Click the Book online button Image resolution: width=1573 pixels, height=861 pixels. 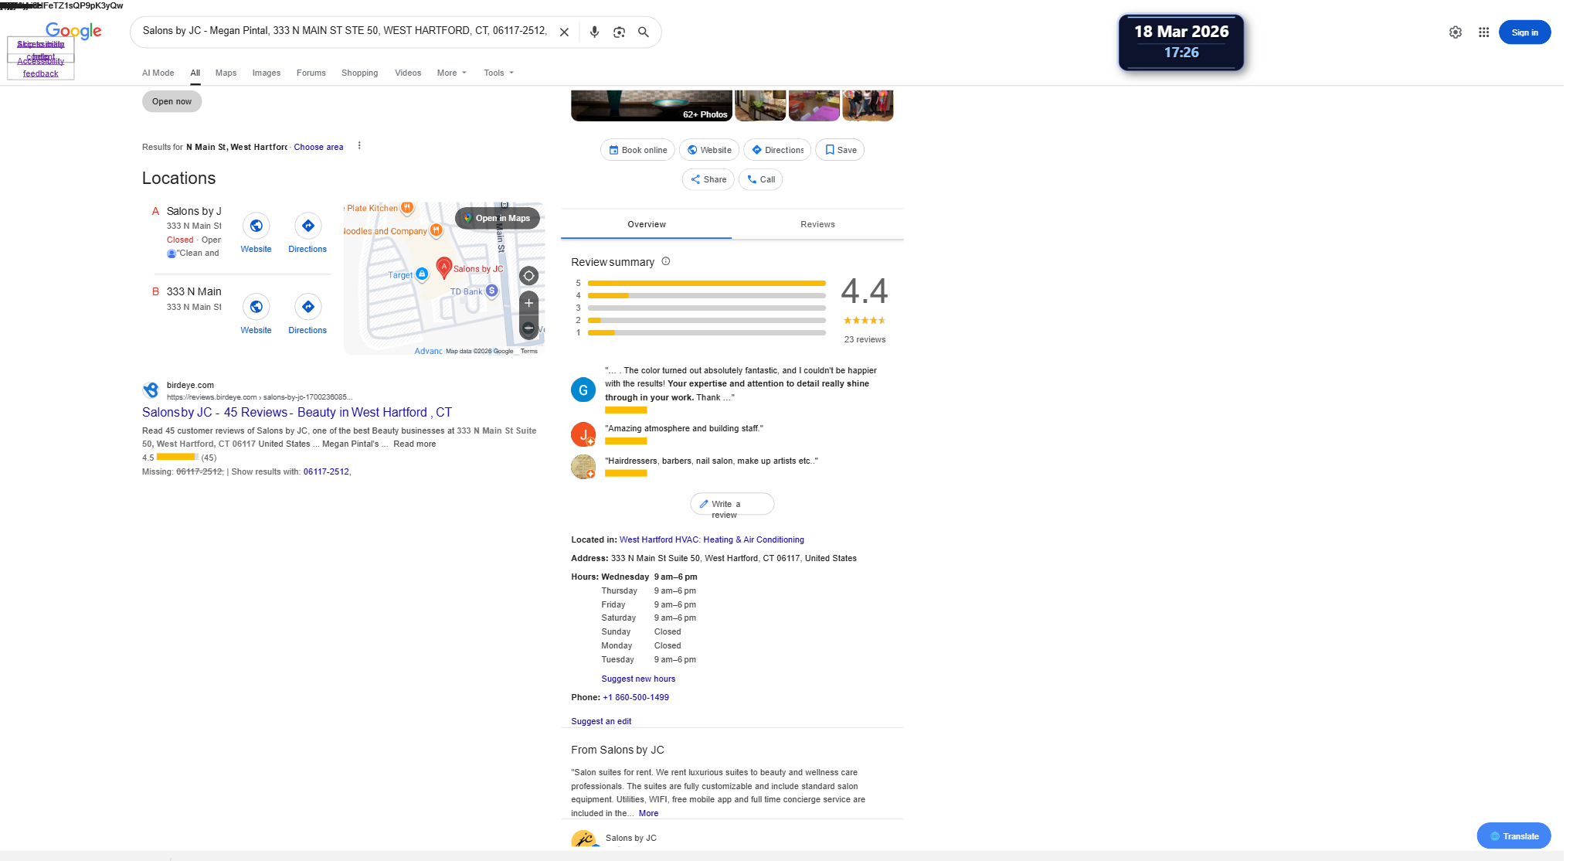637,150
